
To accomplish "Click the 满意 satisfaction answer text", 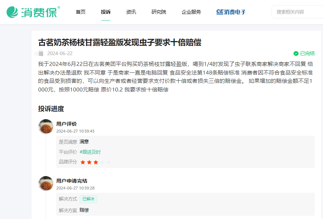I will [84, 142].
